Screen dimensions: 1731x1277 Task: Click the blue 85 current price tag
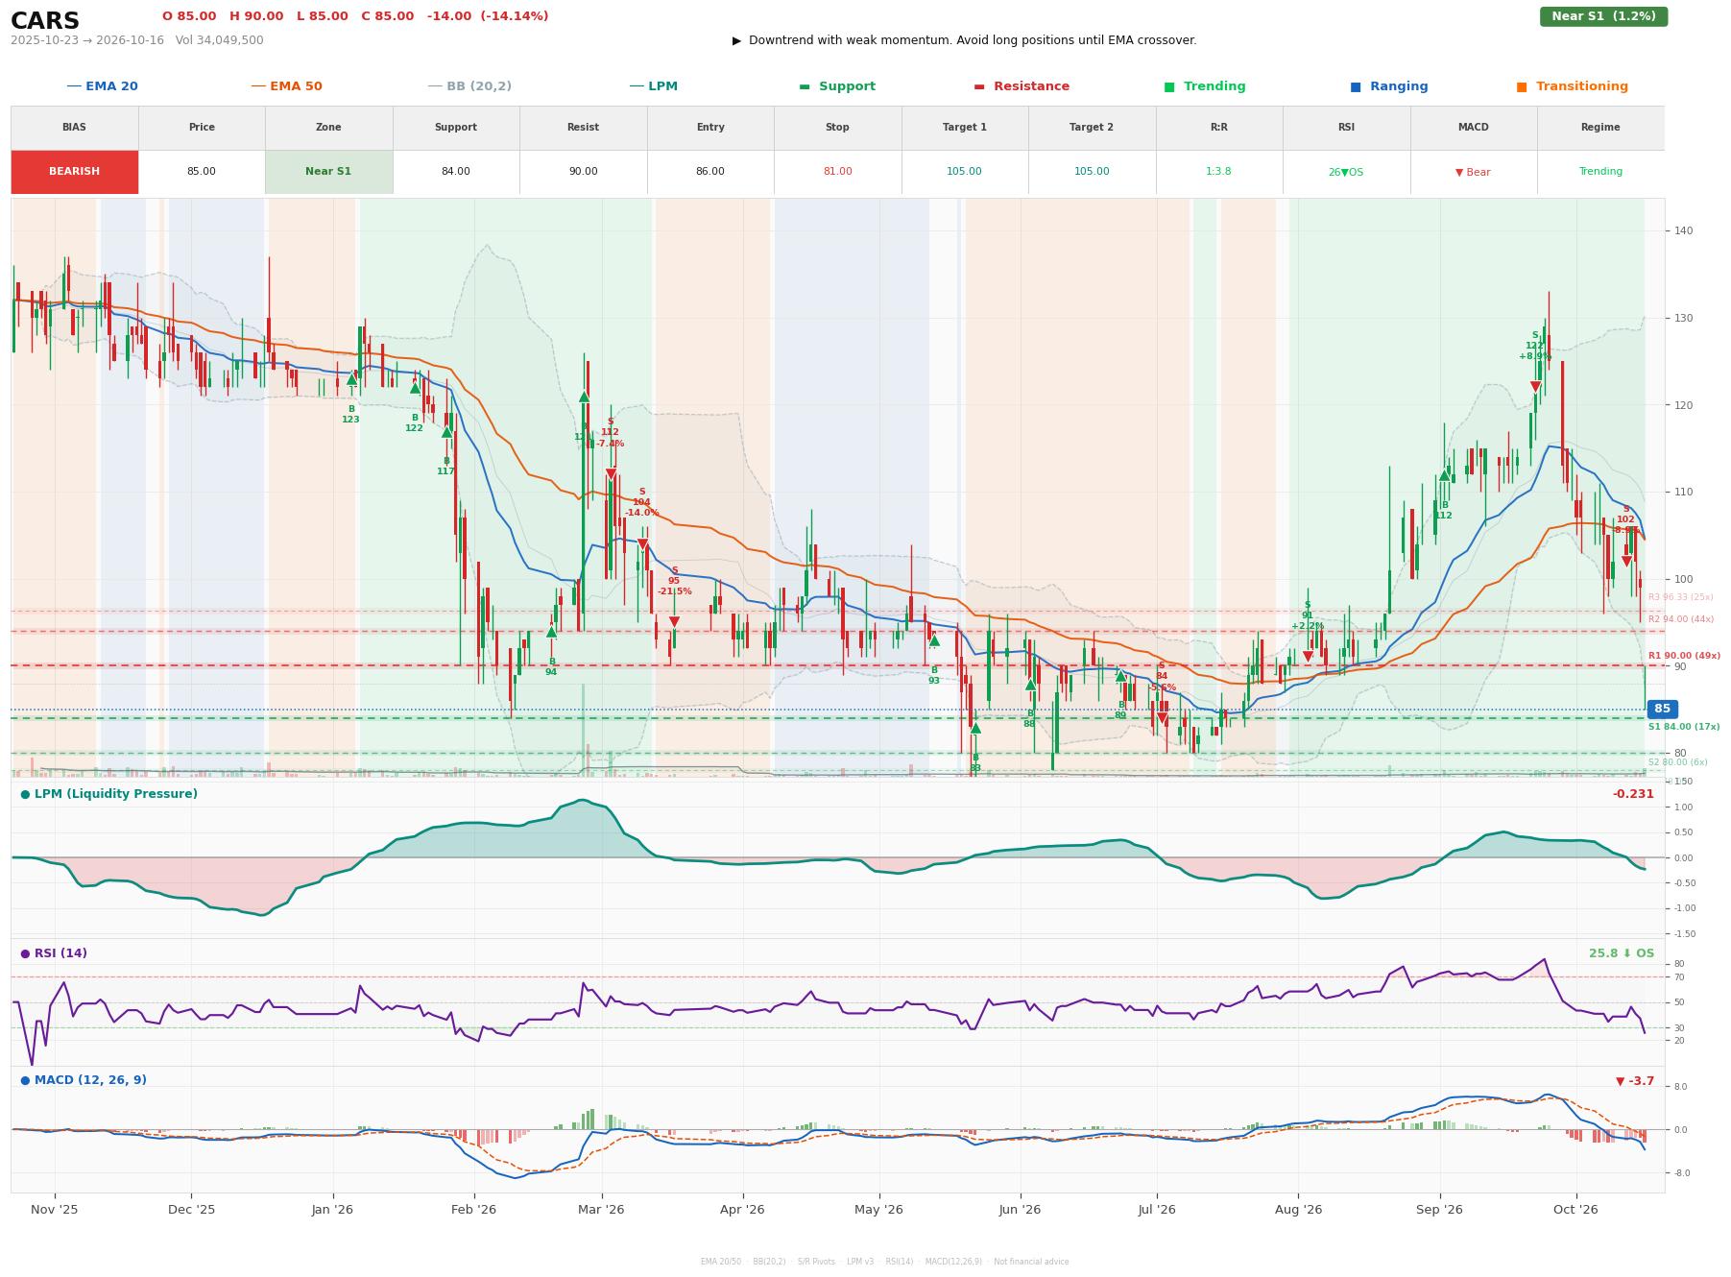click(x=1662, y=710)
